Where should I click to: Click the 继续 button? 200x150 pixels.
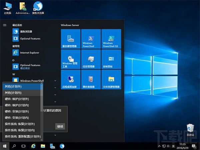[x=60, y=127]
